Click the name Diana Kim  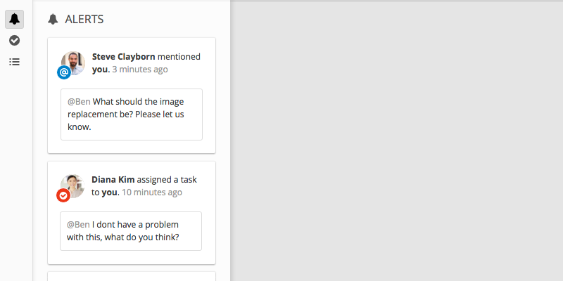pyautogui.click(x=113, y=180)
